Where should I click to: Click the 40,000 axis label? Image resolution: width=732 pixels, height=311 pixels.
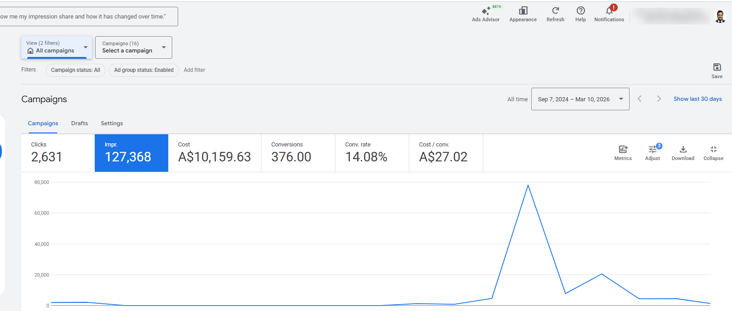[42, 244]
